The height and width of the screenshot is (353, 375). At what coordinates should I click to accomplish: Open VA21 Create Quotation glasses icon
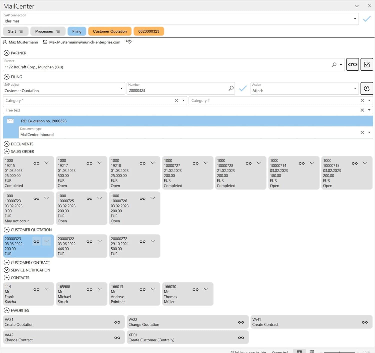click(117, 322)
